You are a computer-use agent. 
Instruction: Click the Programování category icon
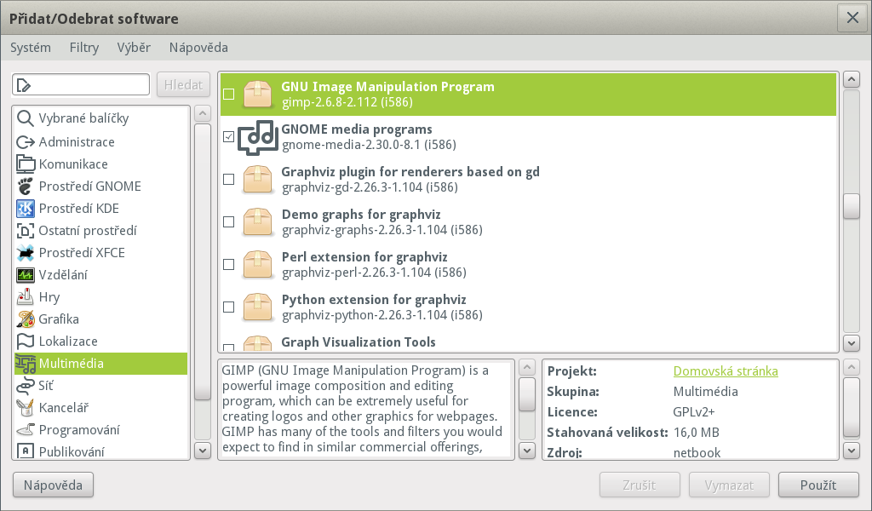25,430
